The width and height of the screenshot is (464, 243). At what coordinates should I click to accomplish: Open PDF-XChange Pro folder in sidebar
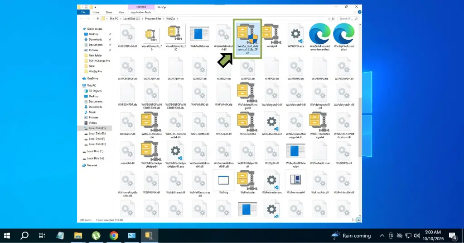point(99,61)
